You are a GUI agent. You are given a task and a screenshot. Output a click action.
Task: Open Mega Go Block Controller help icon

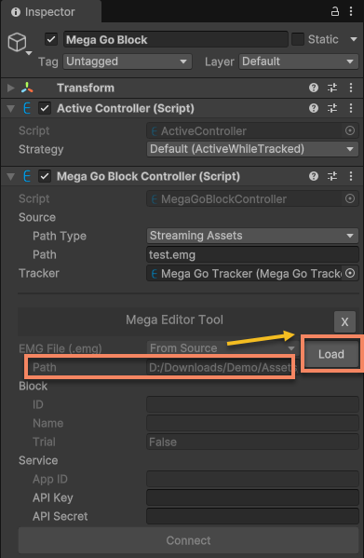coord(314,176)
